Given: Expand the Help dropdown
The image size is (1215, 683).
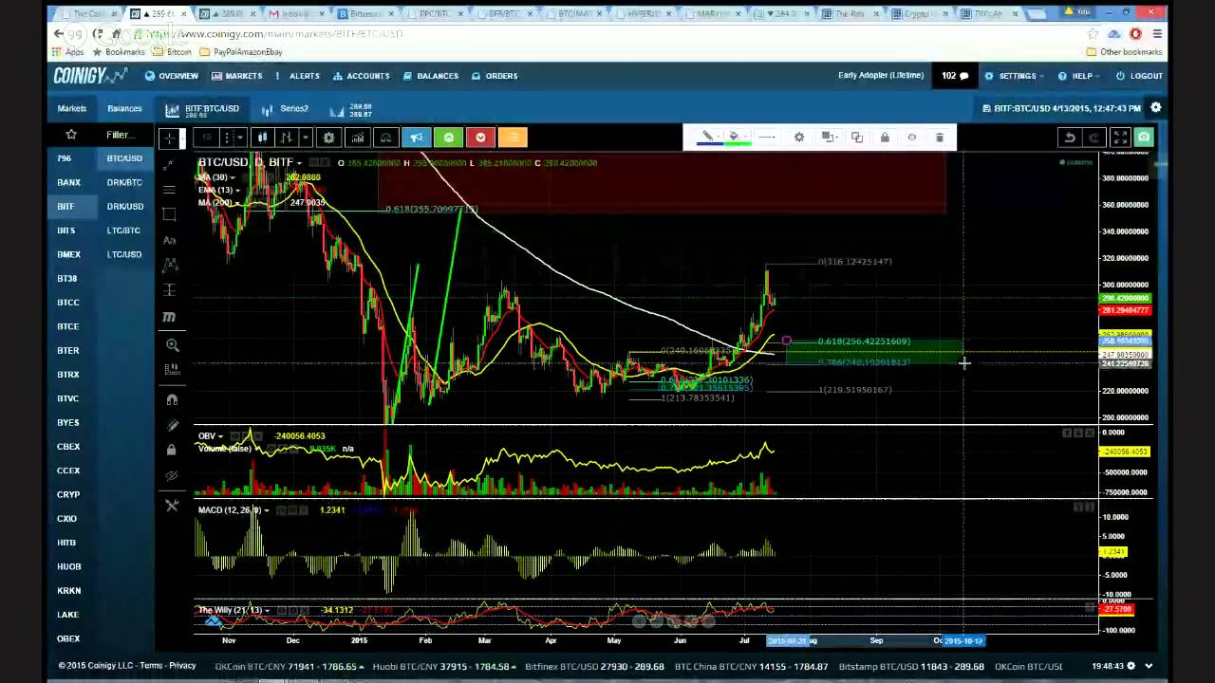Looking at the screenshot, I should 1080,76.
